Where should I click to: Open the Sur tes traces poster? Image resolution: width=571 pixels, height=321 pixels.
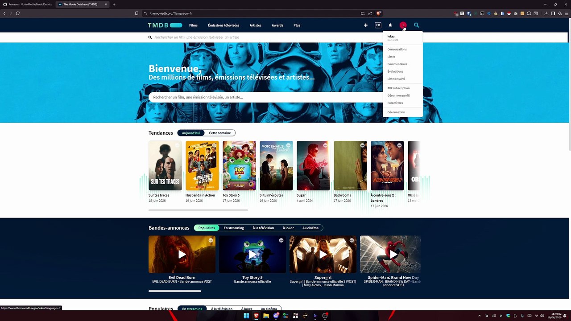click(x=165, y=165)
